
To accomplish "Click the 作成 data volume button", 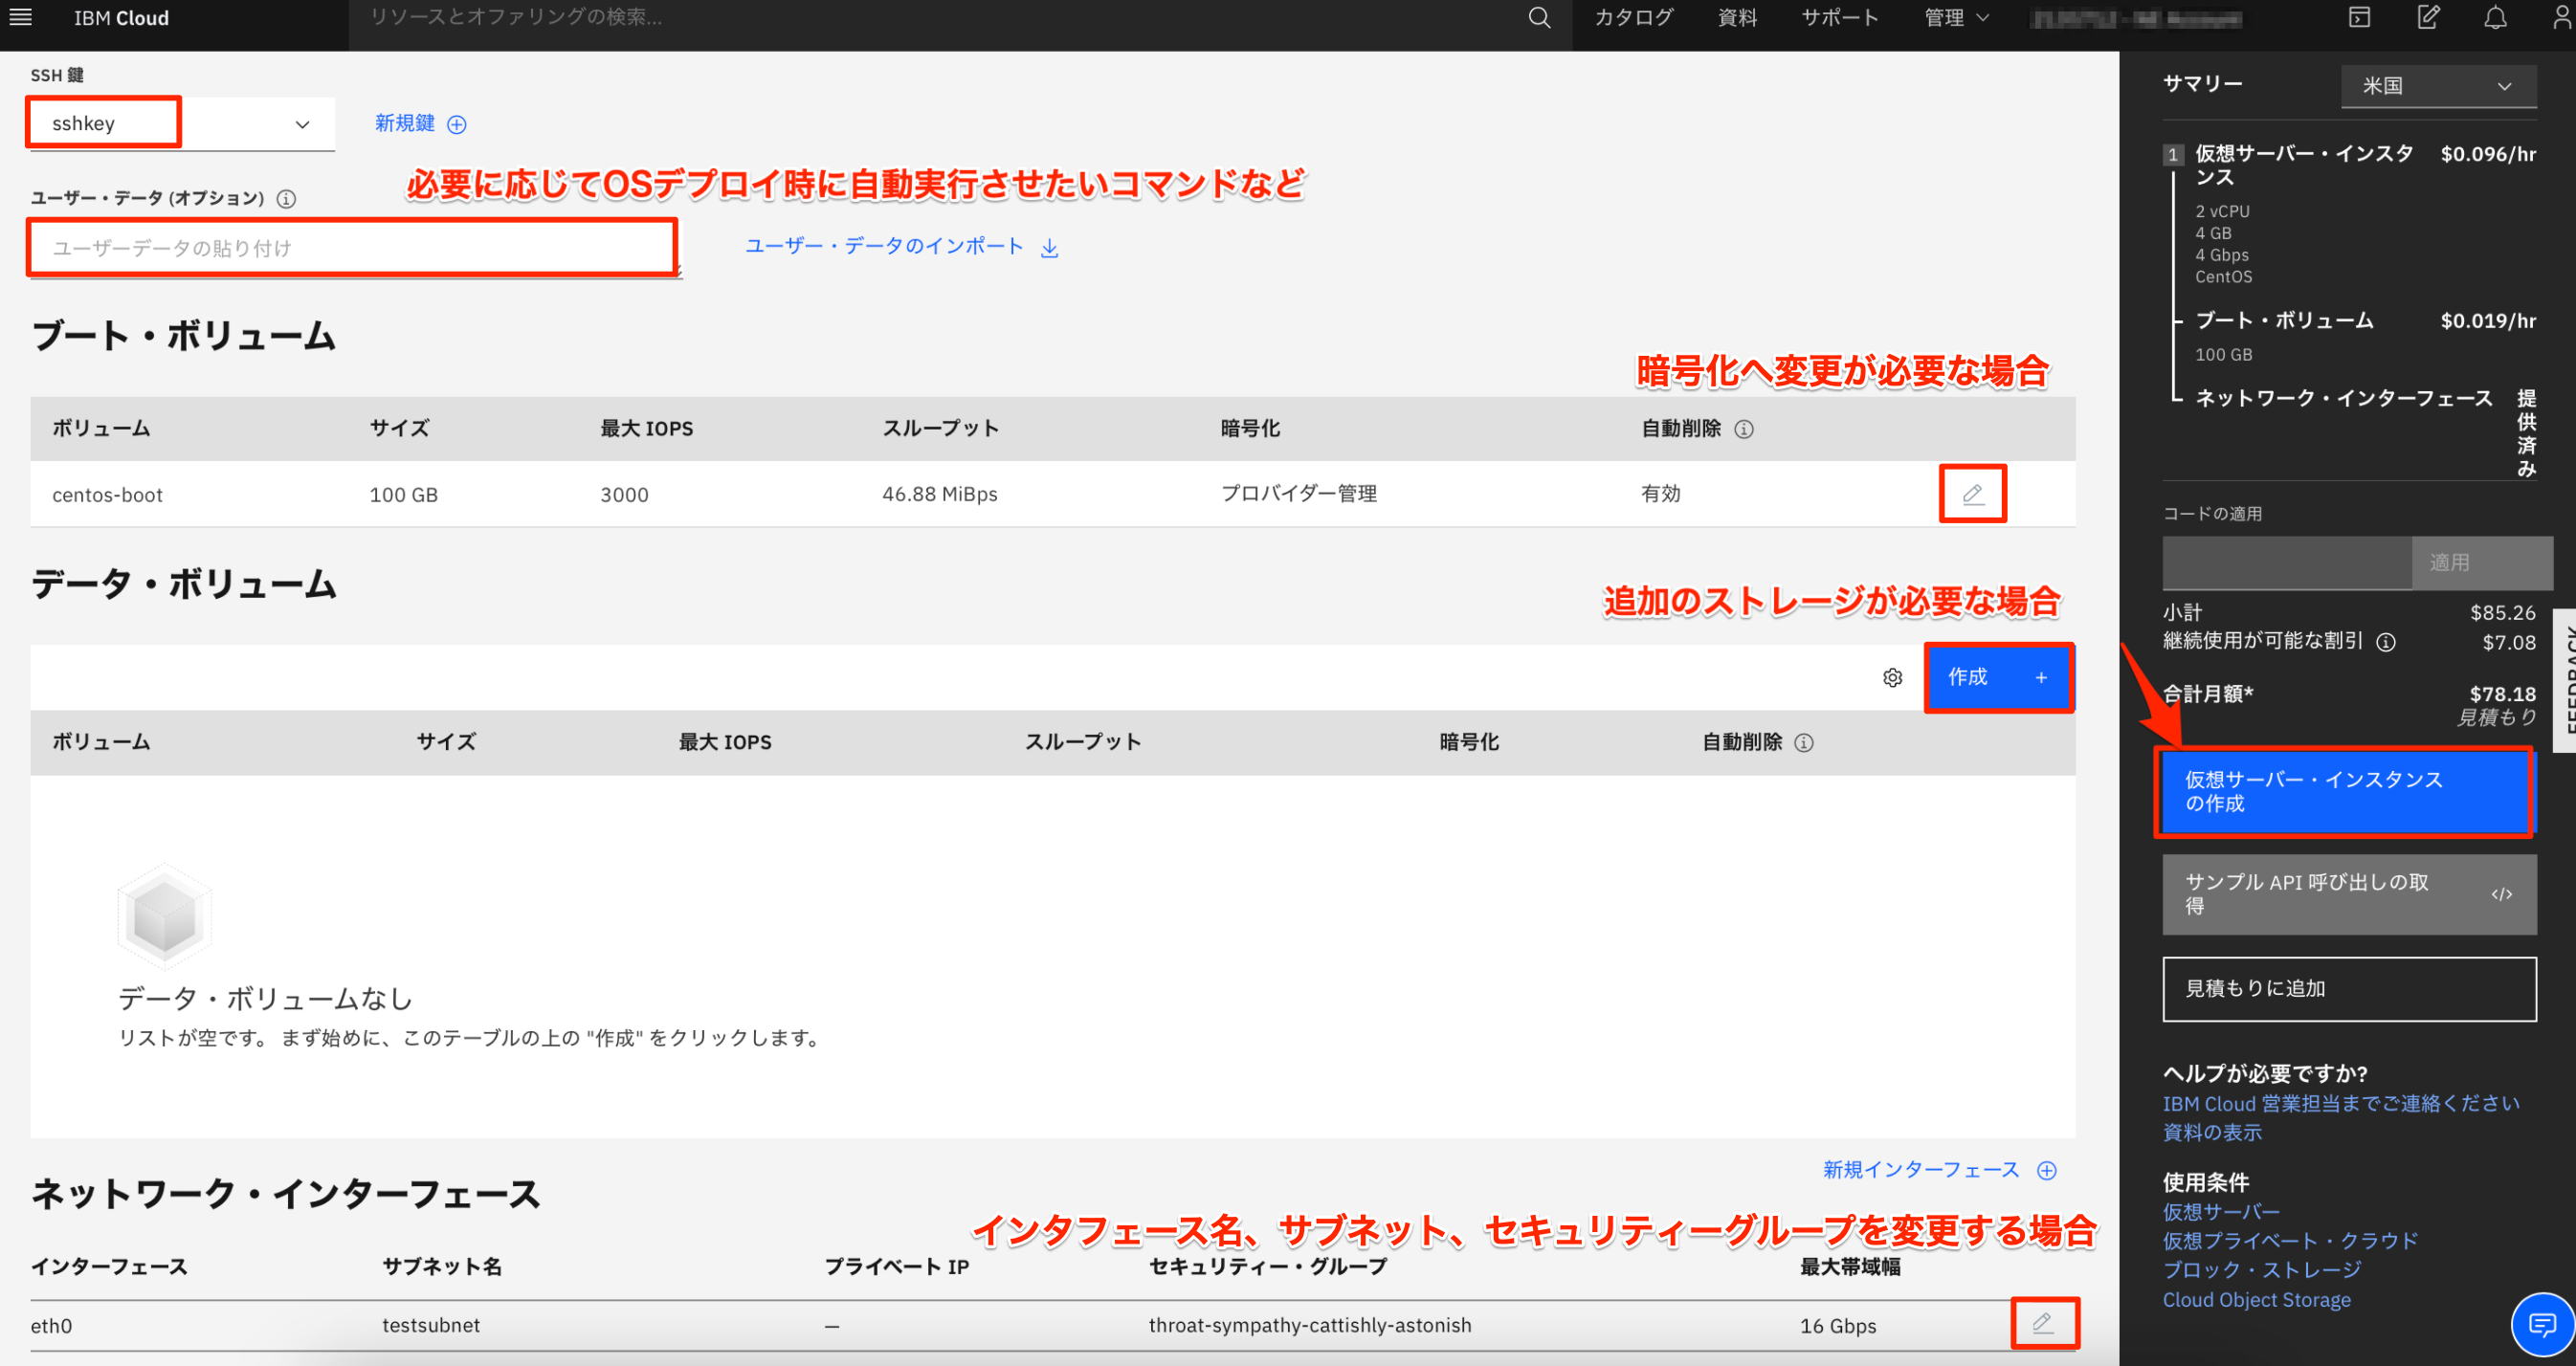I will click(x=1997, y=678).
